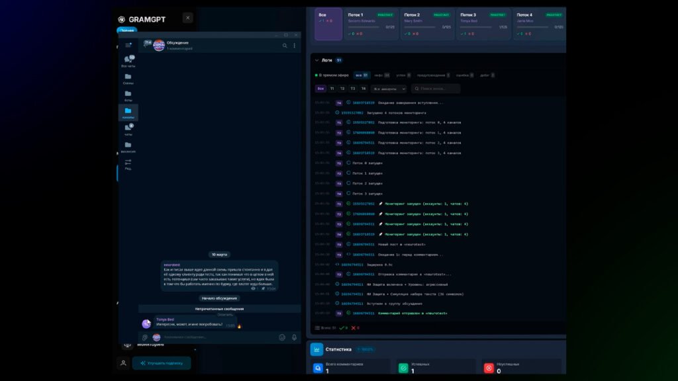Select the highlighted blue channels folder

(x=128, y=112)
